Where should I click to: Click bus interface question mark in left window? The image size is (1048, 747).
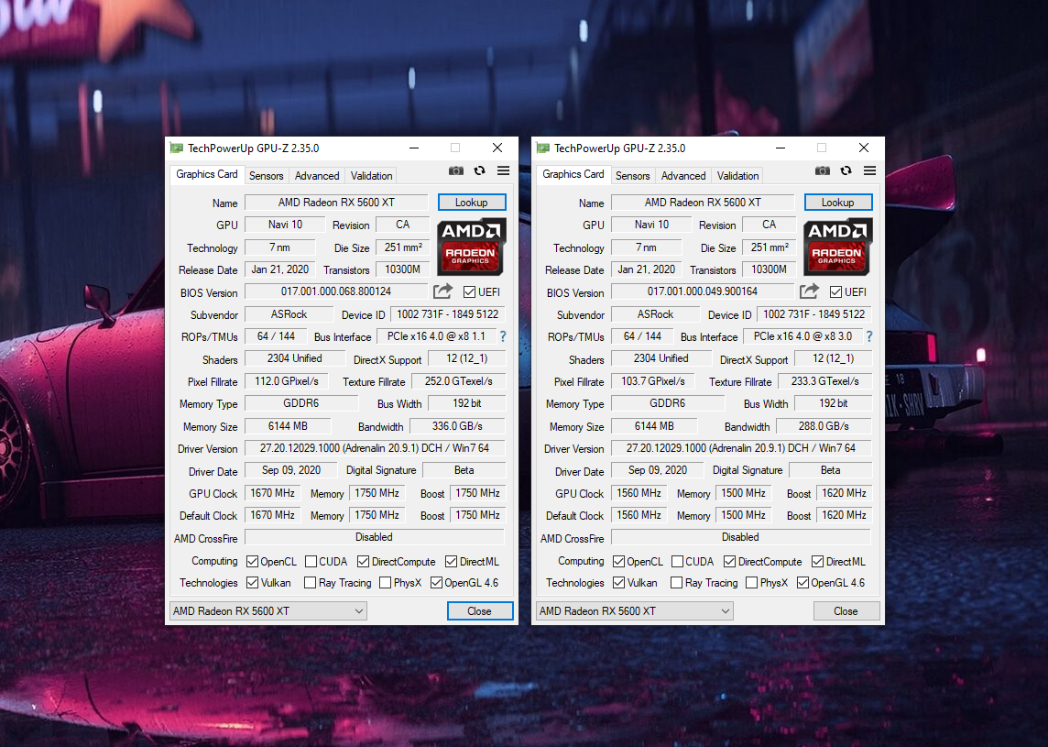coord(503,336)
